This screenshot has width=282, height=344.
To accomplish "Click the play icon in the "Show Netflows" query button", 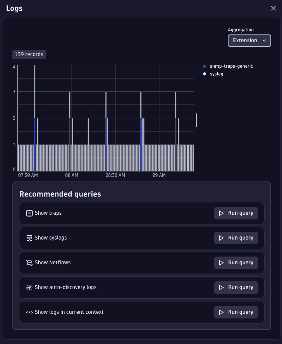I will click(x=222, y=262).
